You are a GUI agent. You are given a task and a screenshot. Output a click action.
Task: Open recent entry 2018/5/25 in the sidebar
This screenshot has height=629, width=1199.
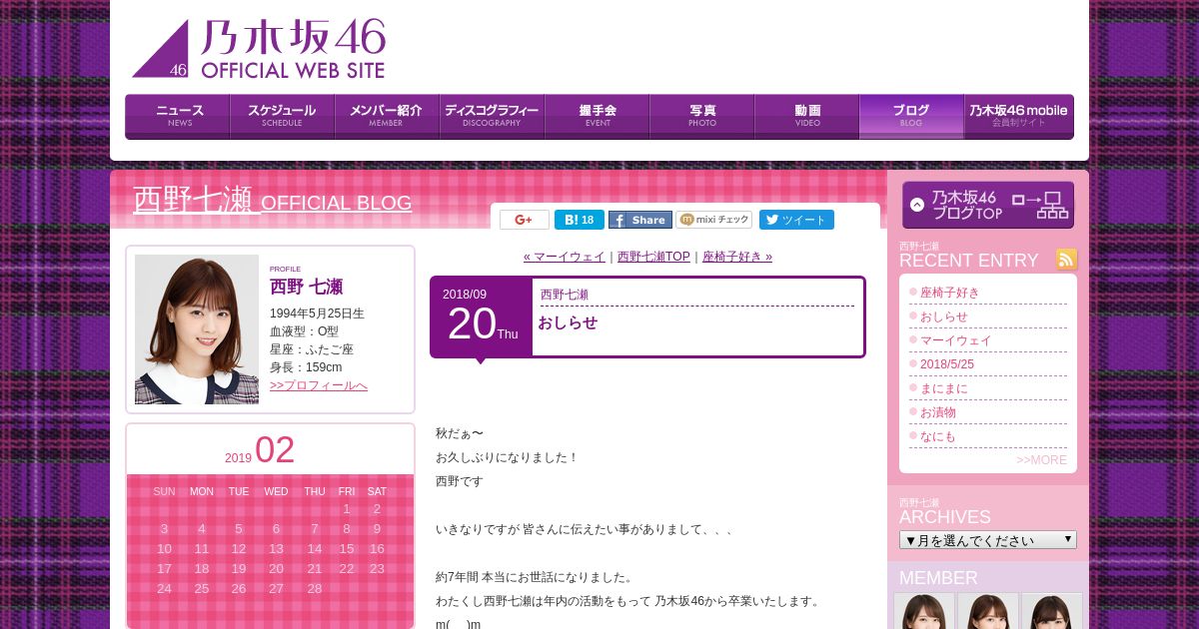pos(947,364)
